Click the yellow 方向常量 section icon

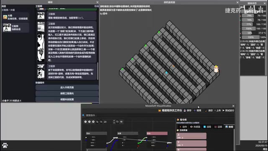(x=178, y=130)
